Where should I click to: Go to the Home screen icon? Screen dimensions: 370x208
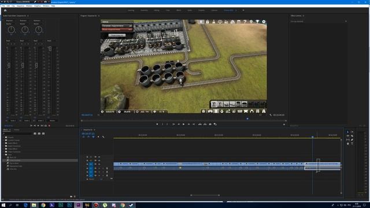point(5,10)
